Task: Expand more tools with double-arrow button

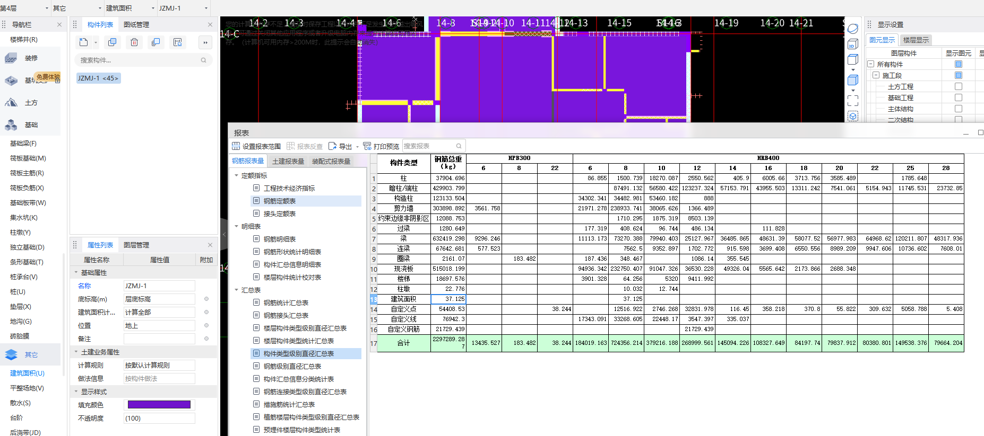Action: (x=205, y=42)
